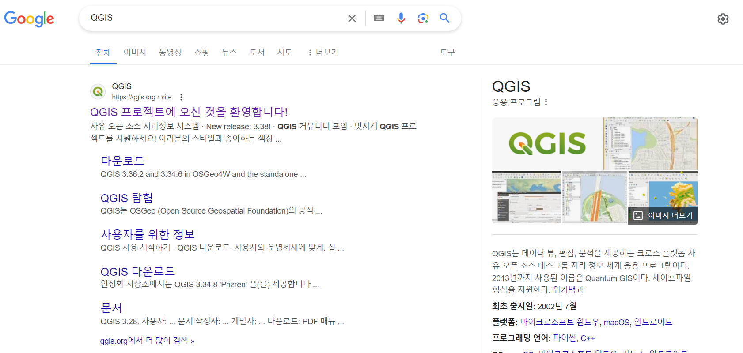
Task: Open the 위키백과 source link
Action: (568, 290)
